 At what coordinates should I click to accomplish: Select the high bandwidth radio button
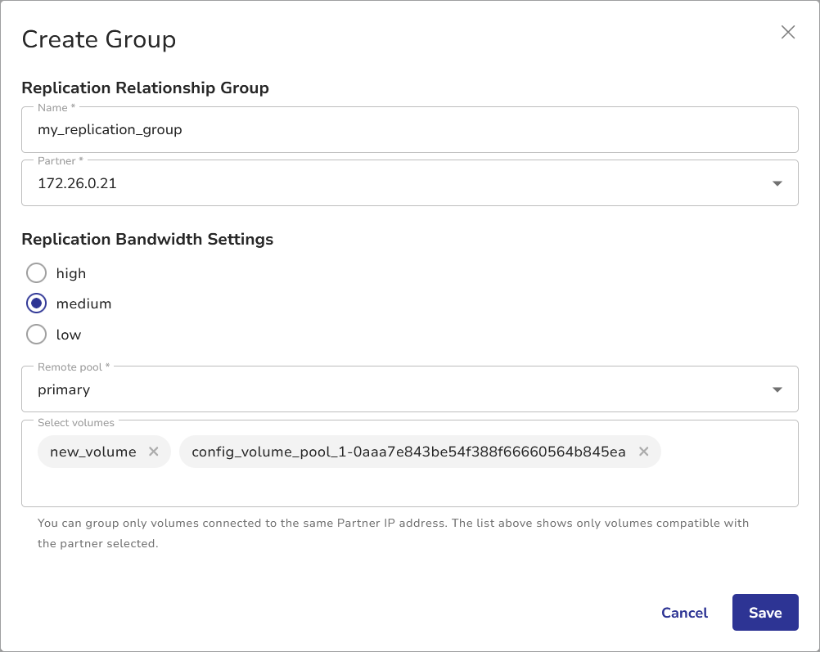coord(37,272)
